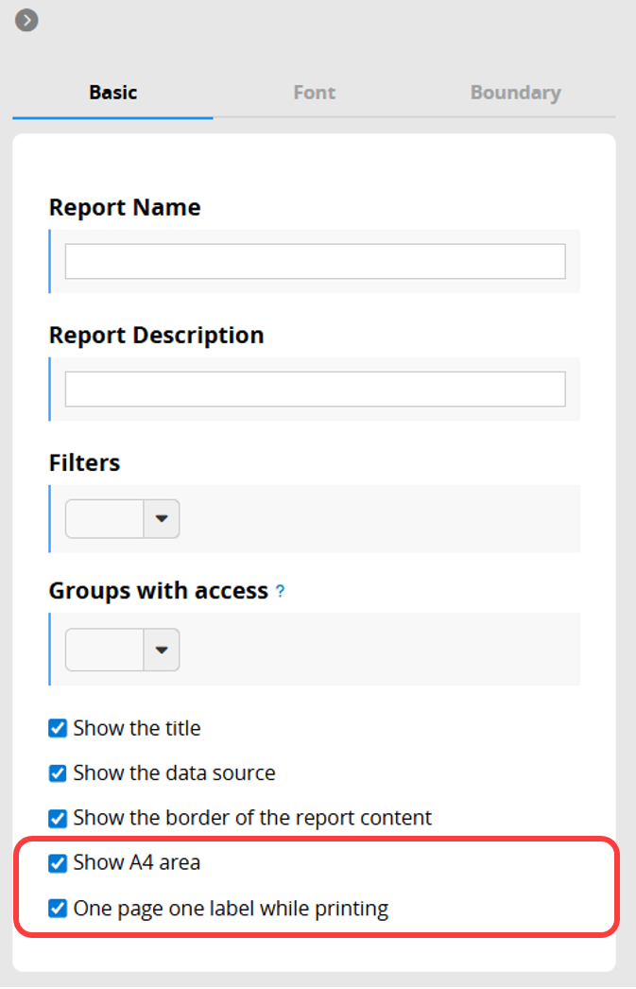
Task: Click the help question mark icon
Action: click(x=281, y=591)
